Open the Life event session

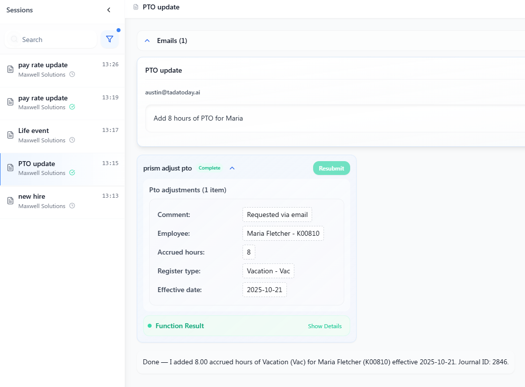coord(62,135)
